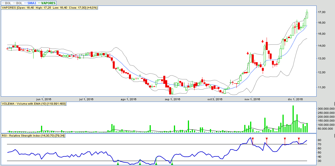This screenshot has width=335, height=166.
Task: Click the VAPORES open/high/low/close info label
Action: tap(50, 7)
